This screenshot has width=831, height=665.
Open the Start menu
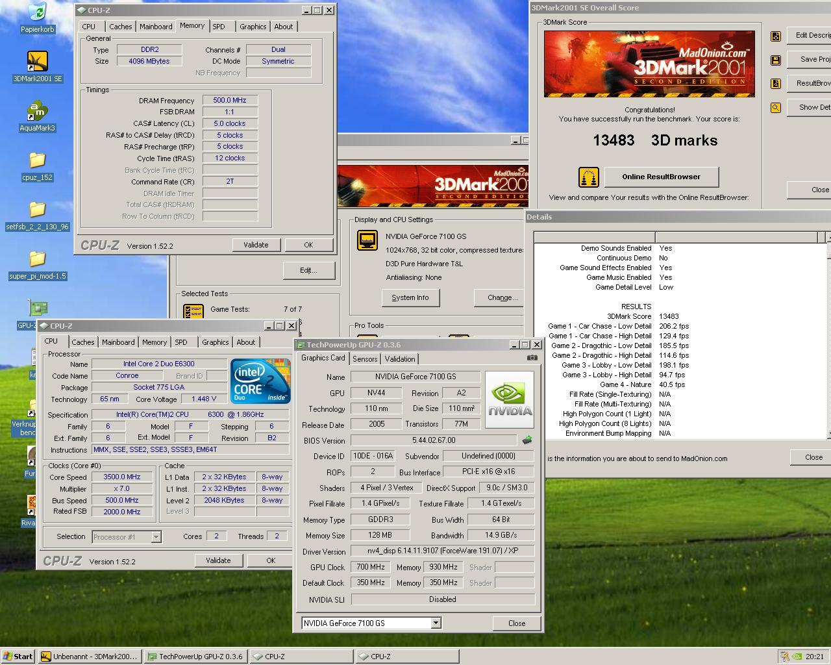18,657
